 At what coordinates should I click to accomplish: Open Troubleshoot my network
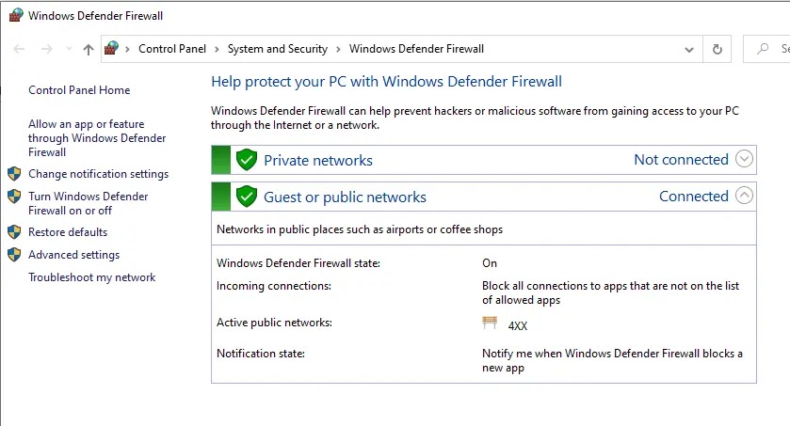point(91,277)
